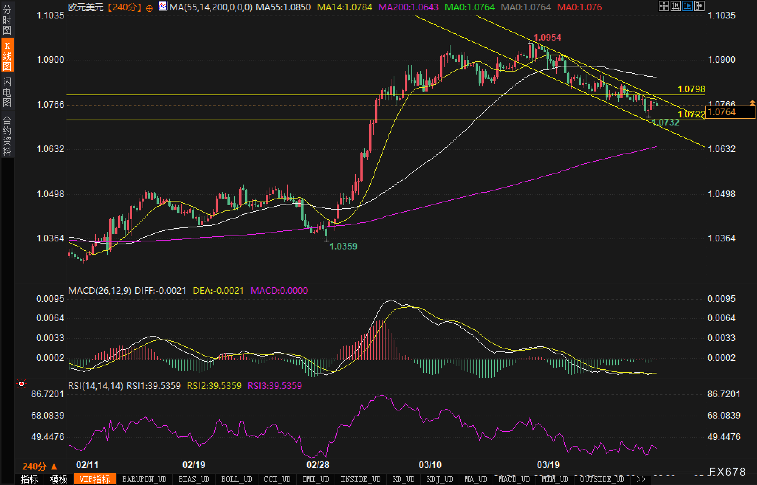Screen dimensions: 757x485
Task: Click the orange circle icon beside 240分
Action: [149, 8]
